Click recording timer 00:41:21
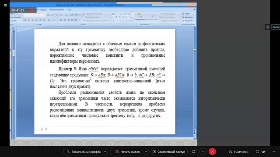Screen dimensions: 280x157 [18, 10]
